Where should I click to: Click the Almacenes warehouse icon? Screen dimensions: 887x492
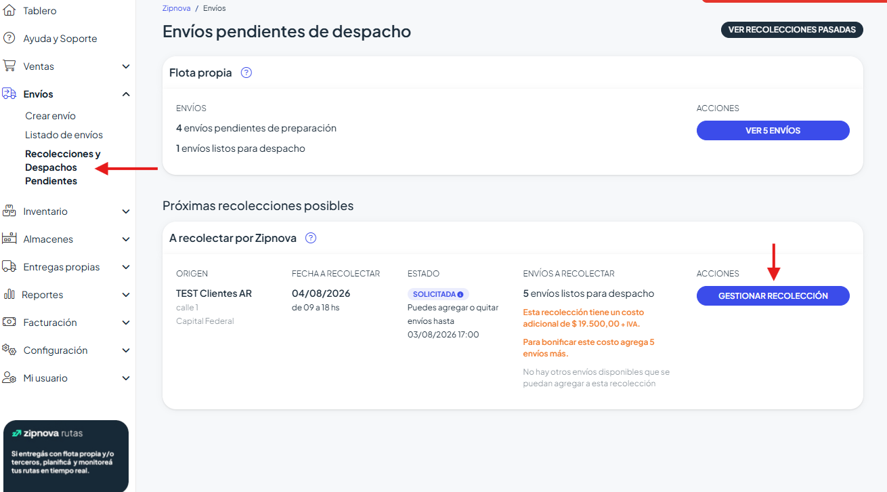9,239
